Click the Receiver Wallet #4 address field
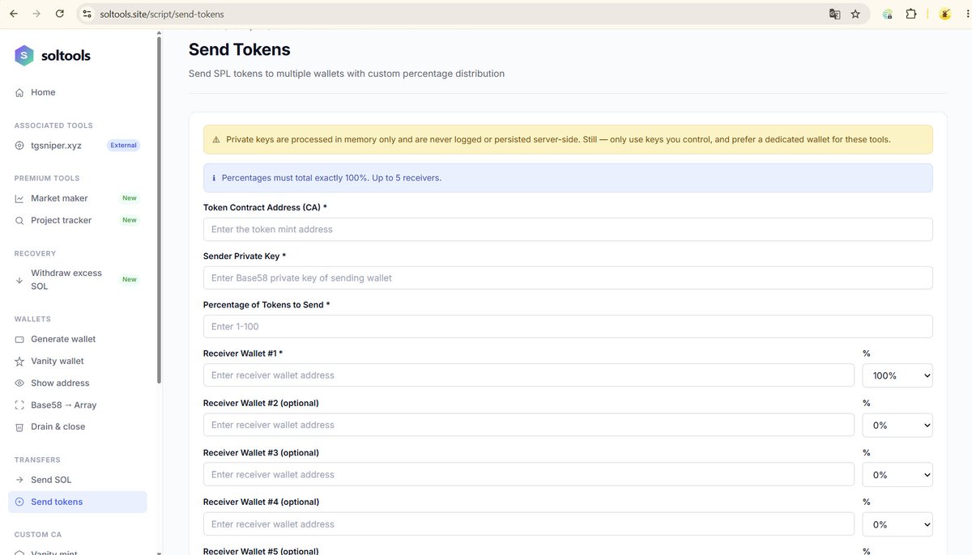Viewport: 972px width, 555px height. [x=529, y=524]
